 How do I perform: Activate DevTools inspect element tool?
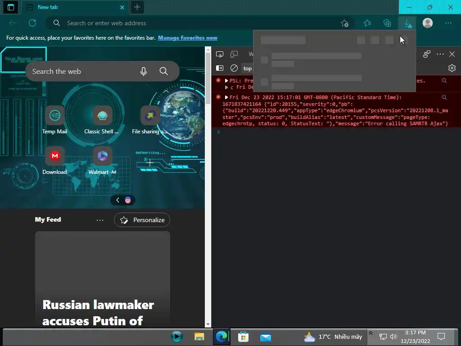click(220, 54)
